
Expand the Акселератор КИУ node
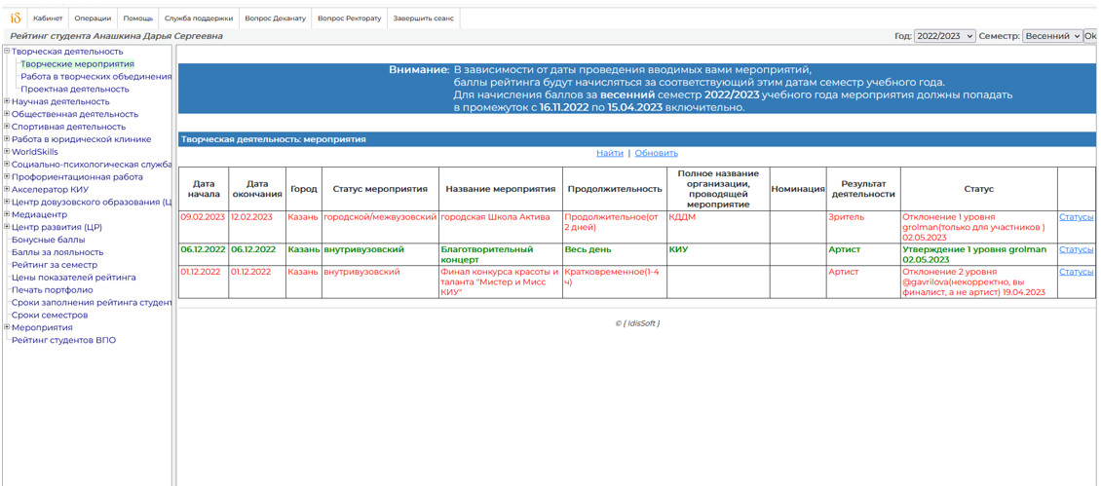point(7,190)
